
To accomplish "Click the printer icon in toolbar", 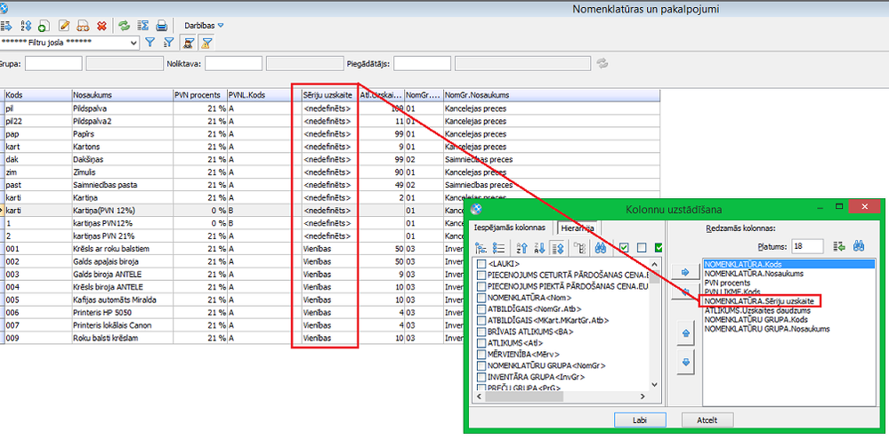I will 162,26.
